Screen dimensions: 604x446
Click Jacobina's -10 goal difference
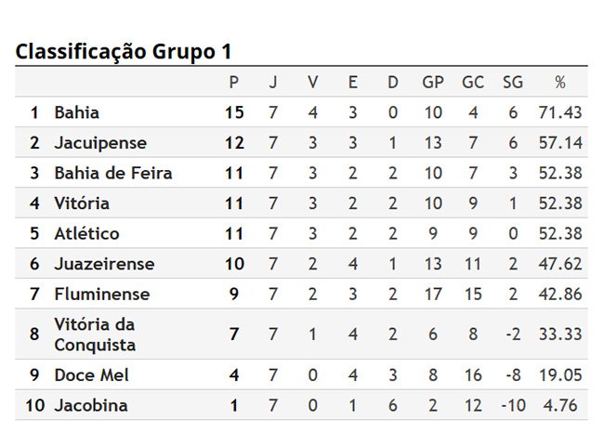pos(513,405)
